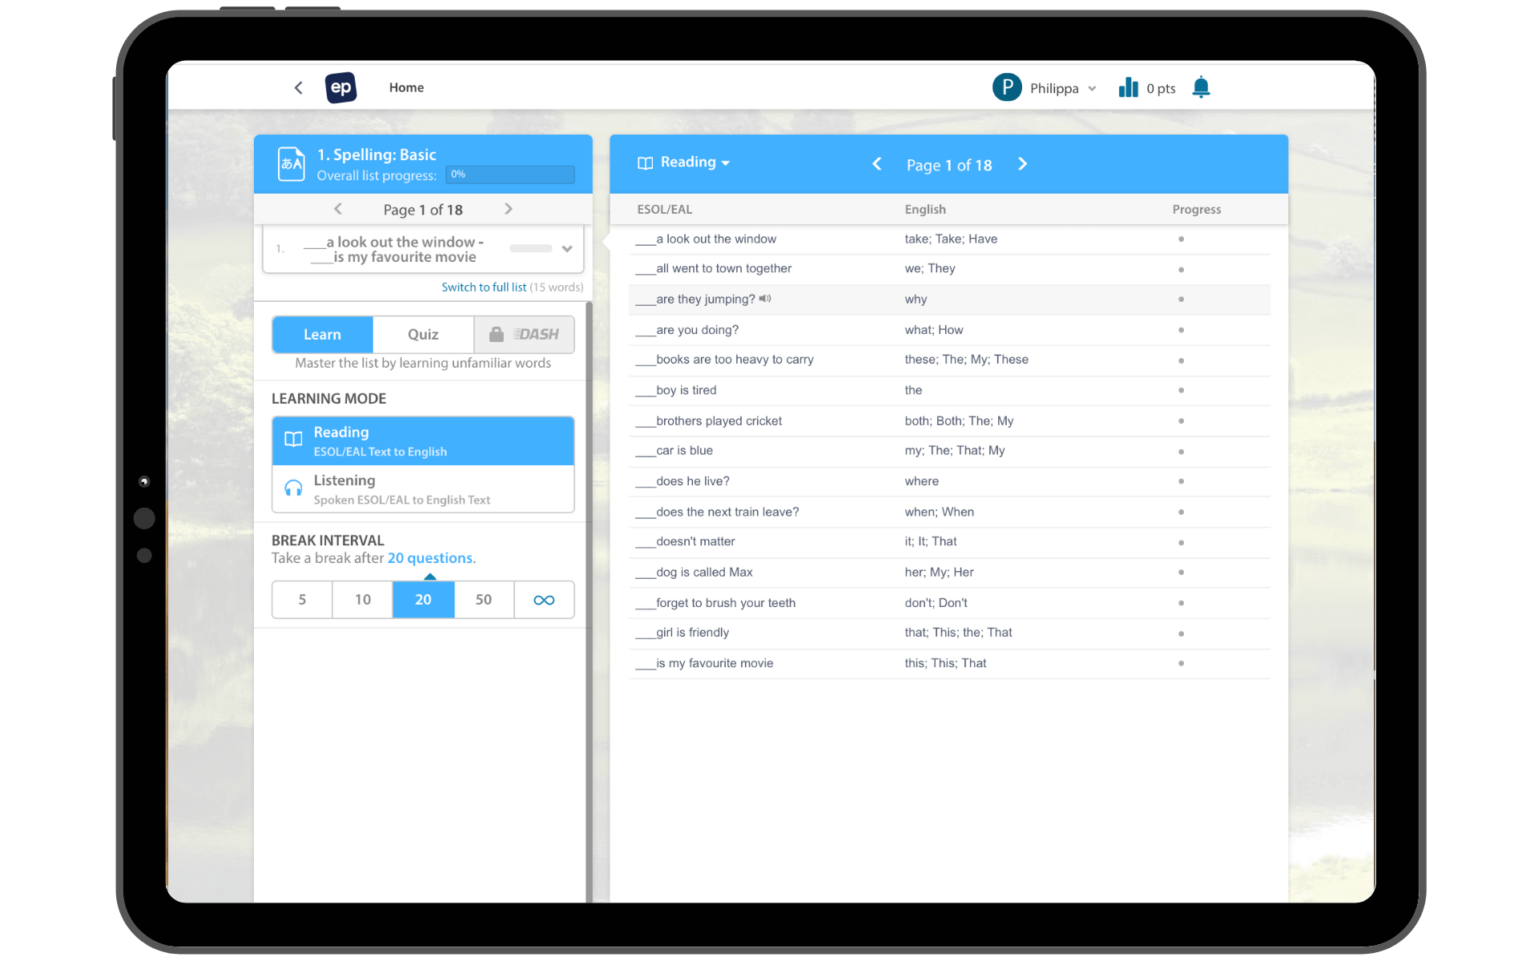
Task: Select row '___forget to brush your teeth'
Action: point(950,603)
